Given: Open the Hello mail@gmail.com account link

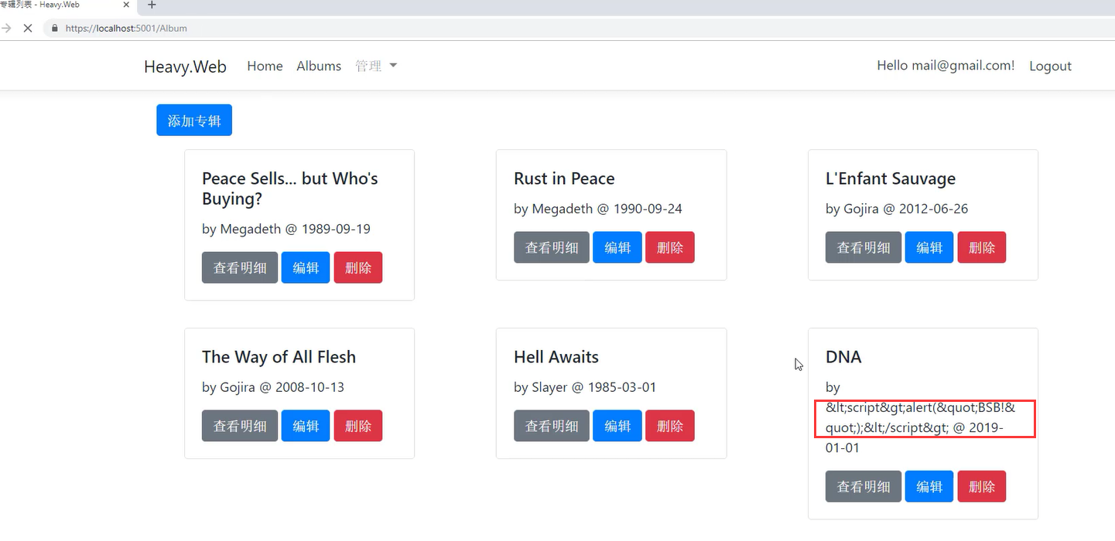Looking at the screenshot, I should [946, 66].
